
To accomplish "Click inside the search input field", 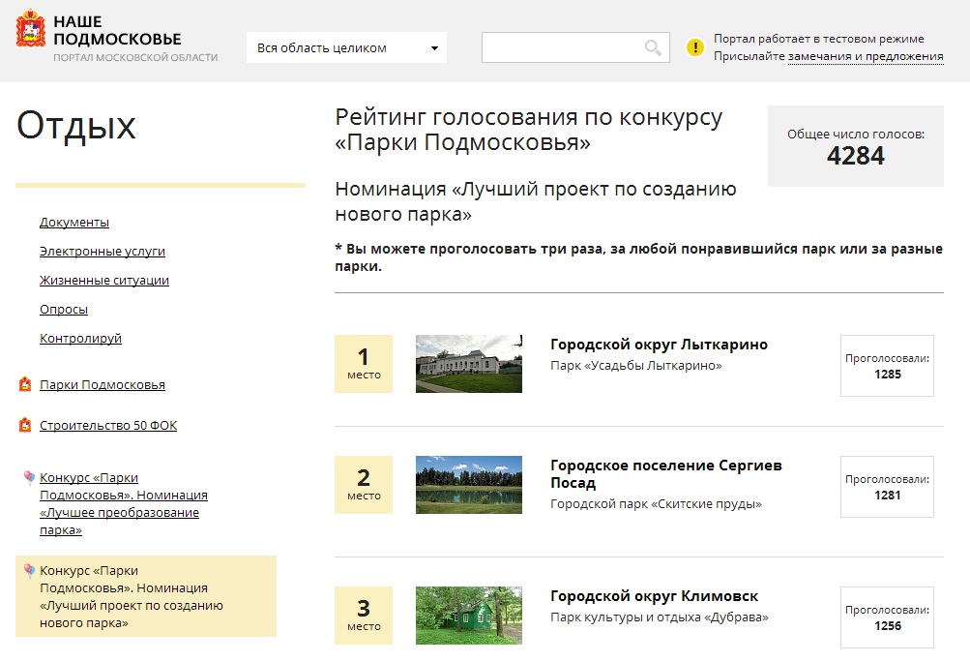I will pos(561,47).
